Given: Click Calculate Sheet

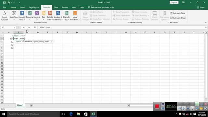Looking at the screenshot, I should point(178,18).
